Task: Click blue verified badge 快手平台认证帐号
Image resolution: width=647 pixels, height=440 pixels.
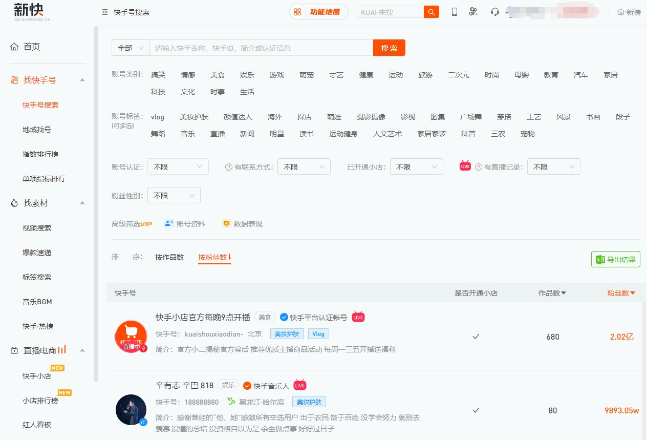Action: point(284,317)
